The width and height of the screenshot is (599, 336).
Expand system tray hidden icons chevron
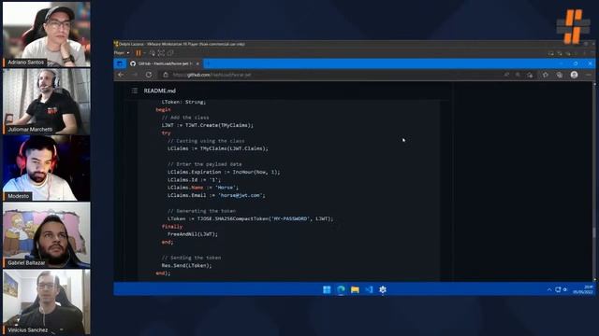pyautogui.click(x=549, y=290)
